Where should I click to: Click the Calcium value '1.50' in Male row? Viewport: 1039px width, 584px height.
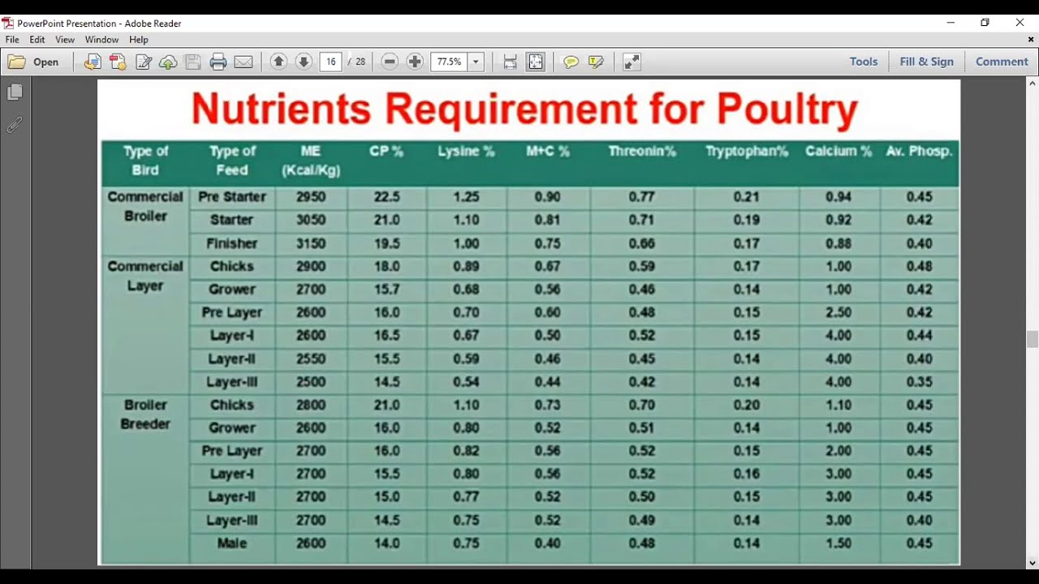839,543
